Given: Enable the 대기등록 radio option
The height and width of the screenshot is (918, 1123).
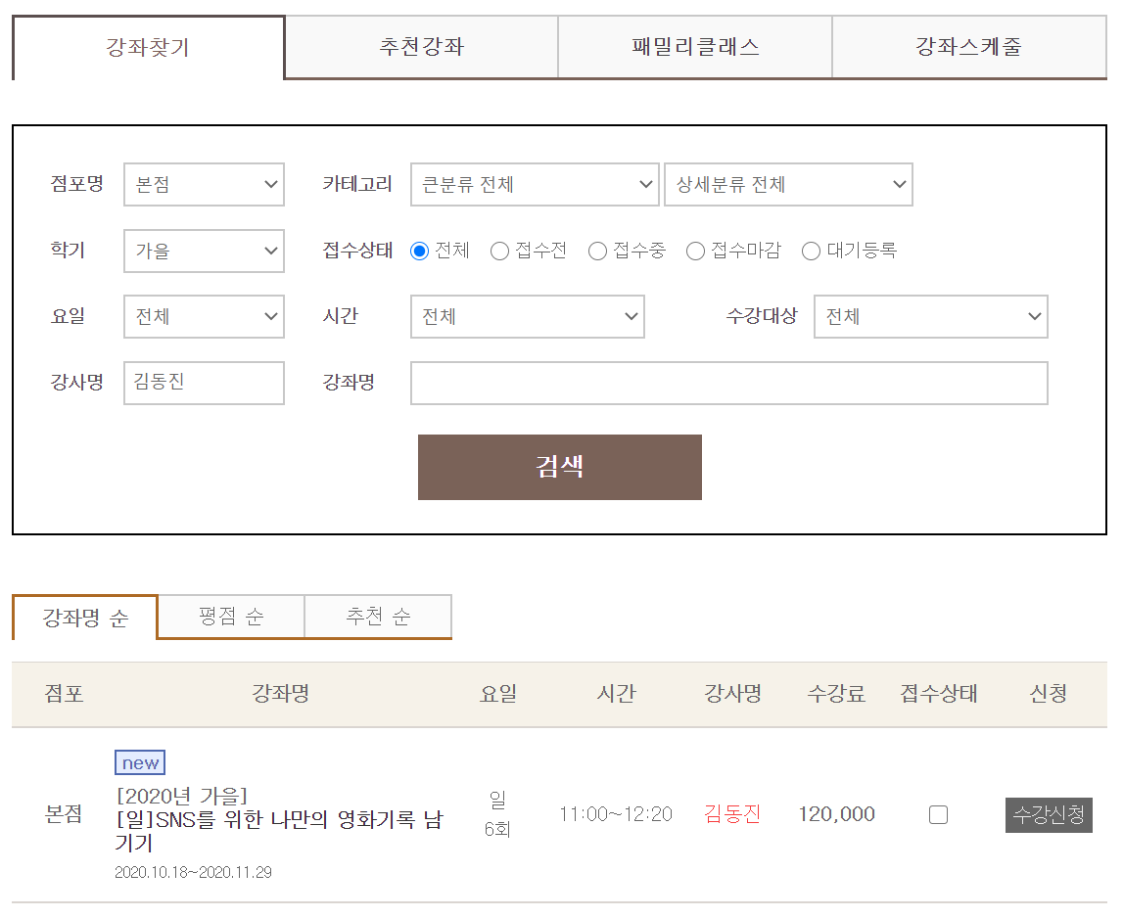Looking at the screenshot, I should coord(811,251).
